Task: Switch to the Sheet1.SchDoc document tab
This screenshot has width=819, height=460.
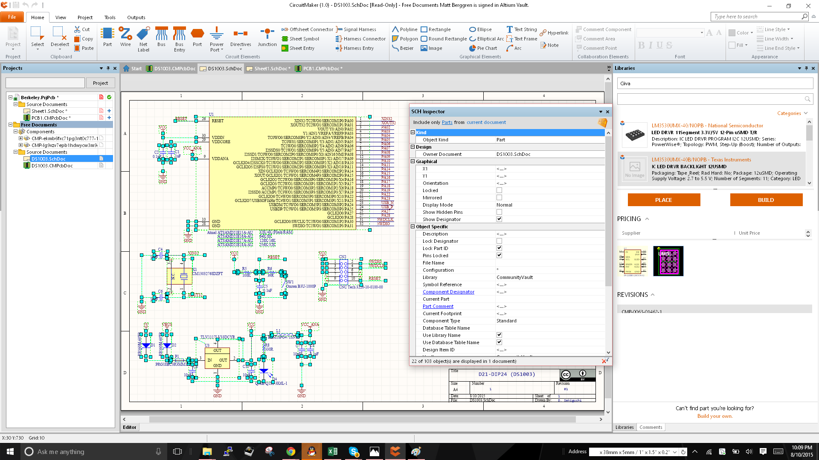Action: click(x=269, y=69)
